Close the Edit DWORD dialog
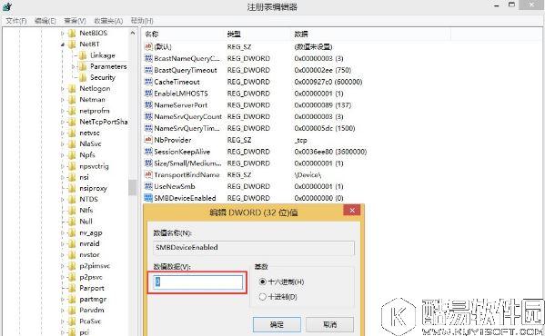545x336 pixels. click(352, 210)
